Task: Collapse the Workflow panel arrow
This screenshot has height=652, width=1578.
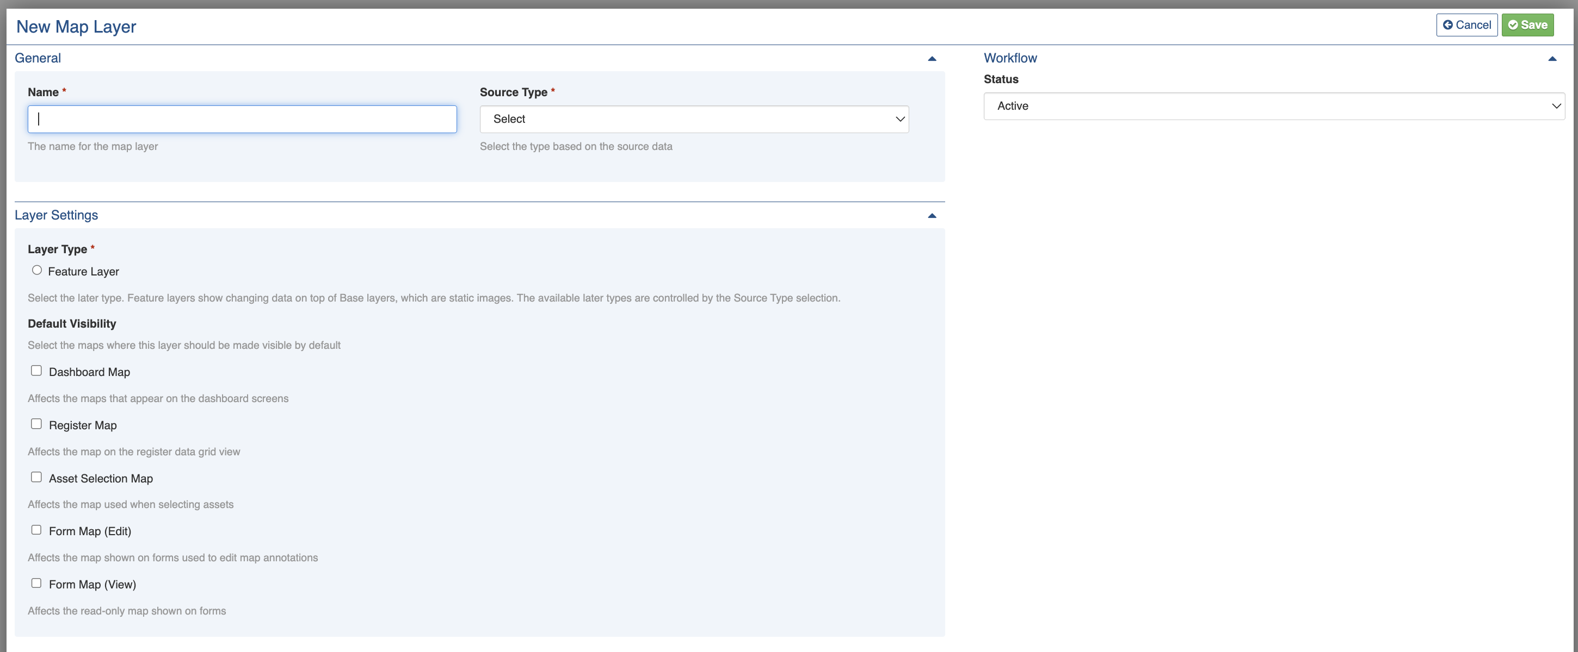Action: click(x=1552, y=59)
